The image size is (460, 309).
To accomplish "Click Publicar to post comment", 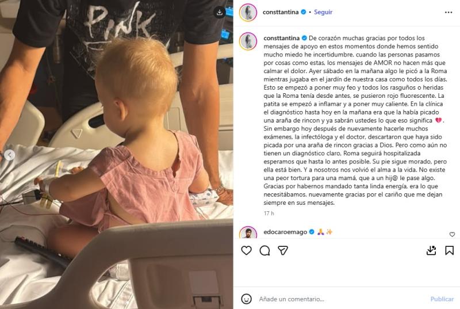I will pyautogui.click(x=442, y=299).
